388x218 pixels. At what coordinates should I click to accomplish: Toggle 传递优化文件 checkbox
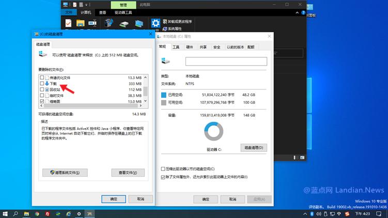click(x=42, y=77)
